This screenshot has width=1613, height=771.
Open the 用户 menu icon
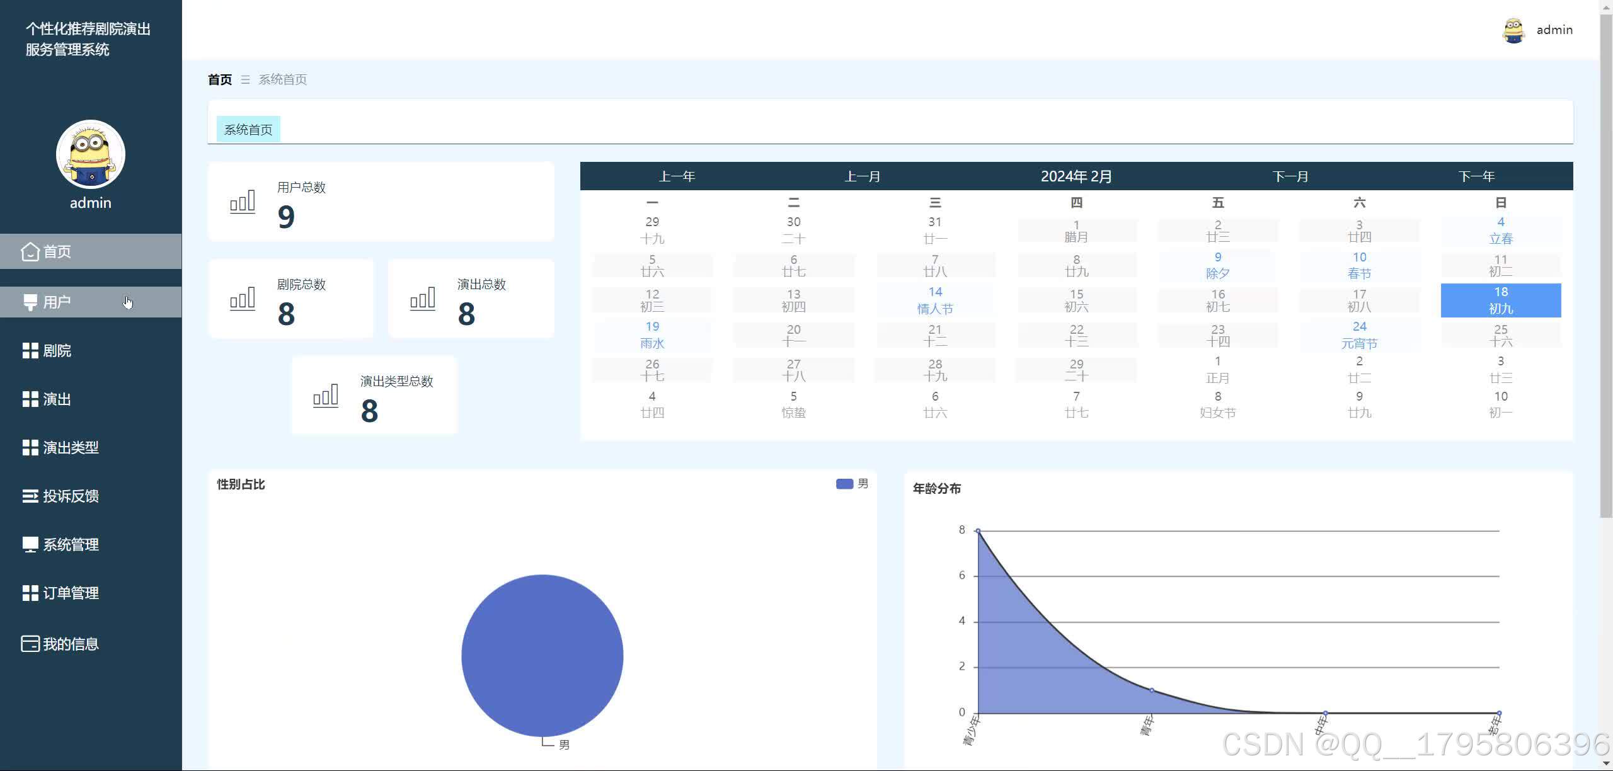(x=30, y=302)
